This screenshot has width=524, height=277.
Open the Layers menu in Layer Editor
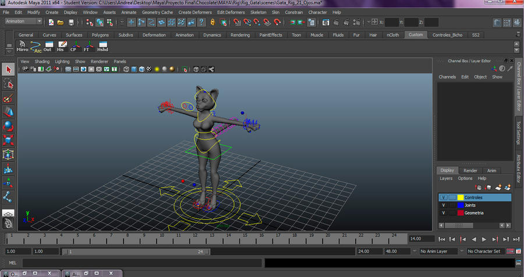pos(446,179)
